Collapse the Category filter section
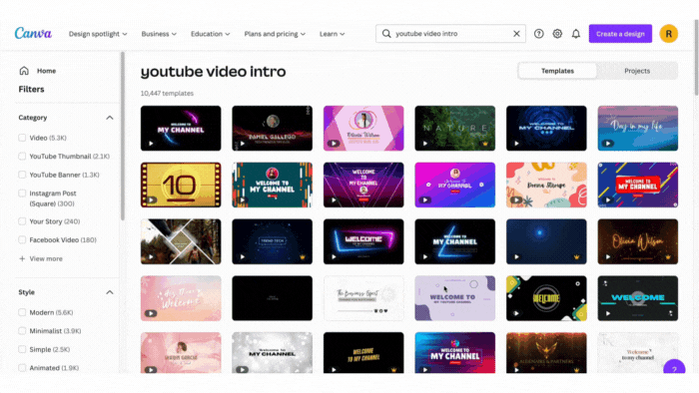 click(110, 118)
